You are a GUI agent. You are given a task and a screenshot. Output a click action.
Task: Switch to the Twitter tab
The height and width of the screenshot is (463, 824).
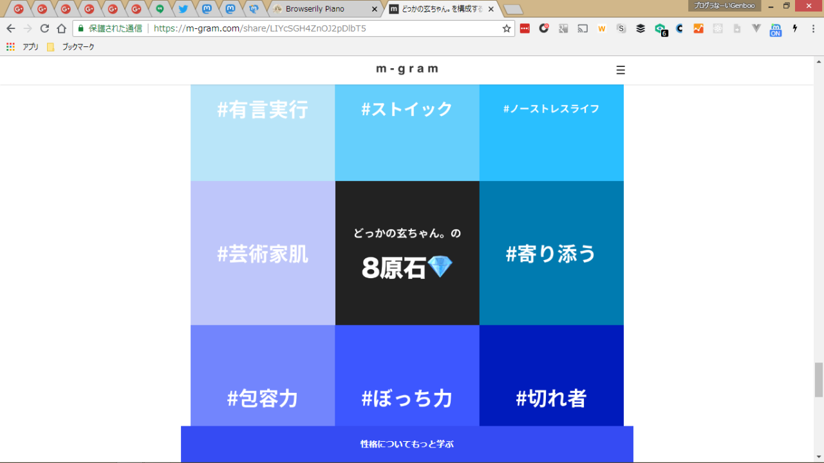click(183, 9)
